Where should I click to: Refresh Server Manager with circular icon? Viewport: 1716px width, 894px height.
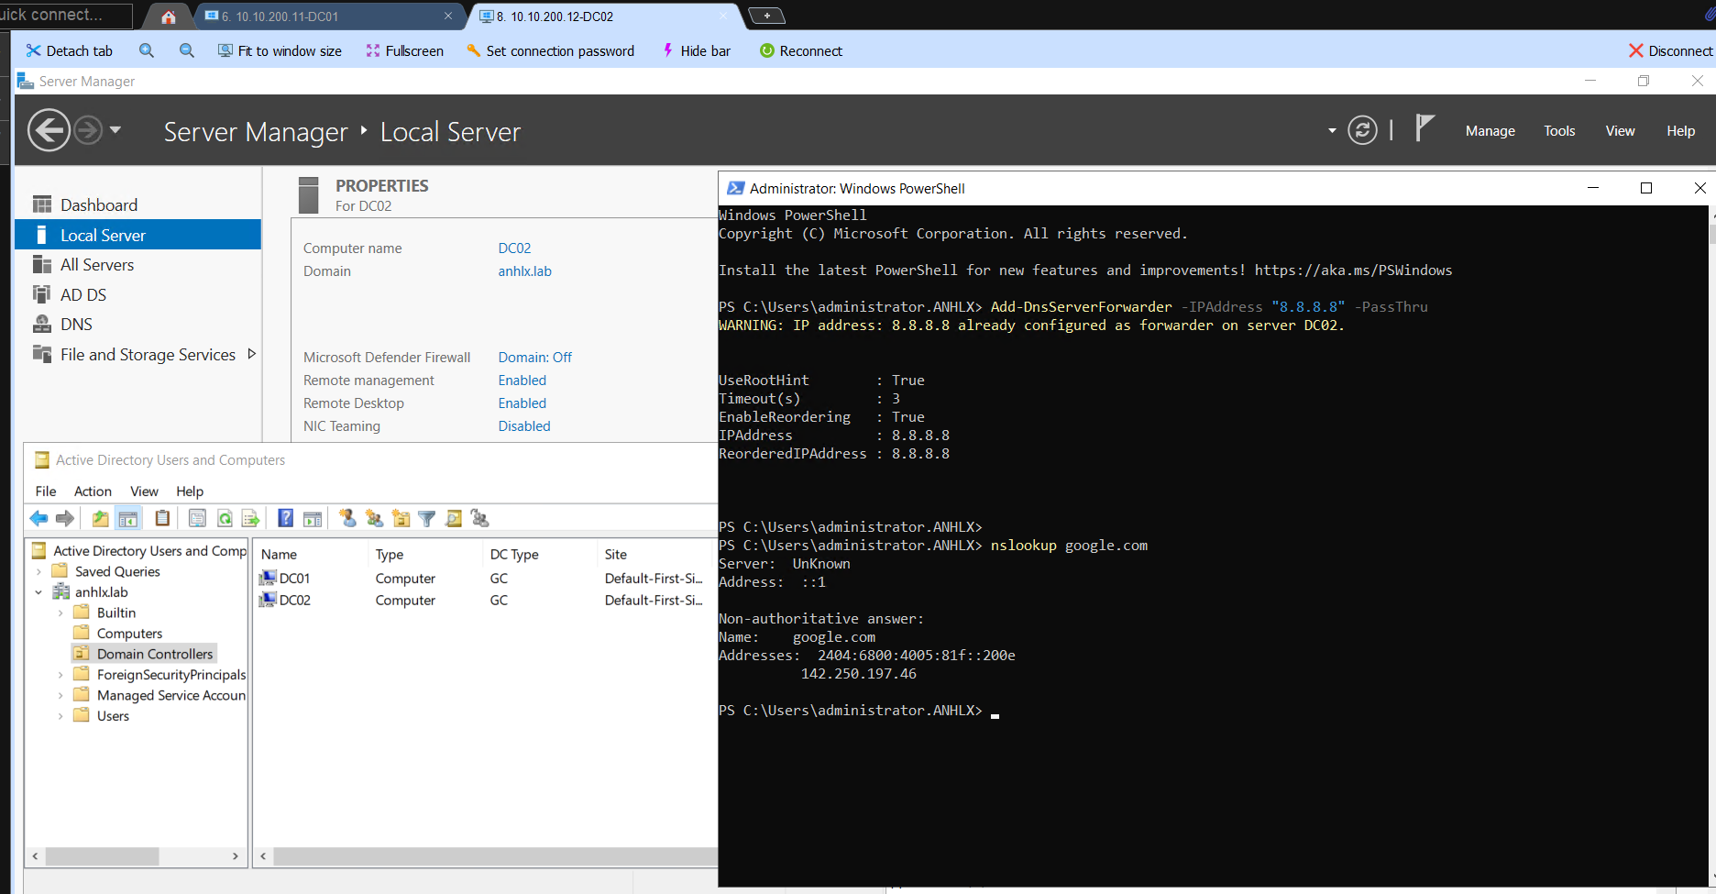point(1362,130)
